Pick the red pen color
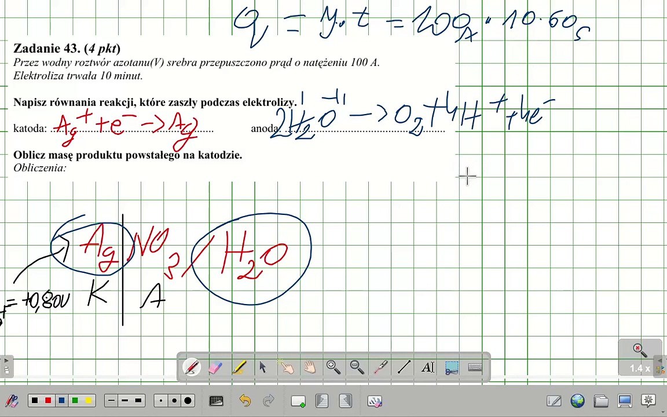Image resolution: width=667 pixels, height=417 pixels. [49, 401]
